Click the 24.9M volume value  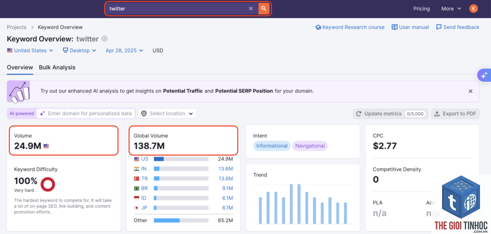27,146
